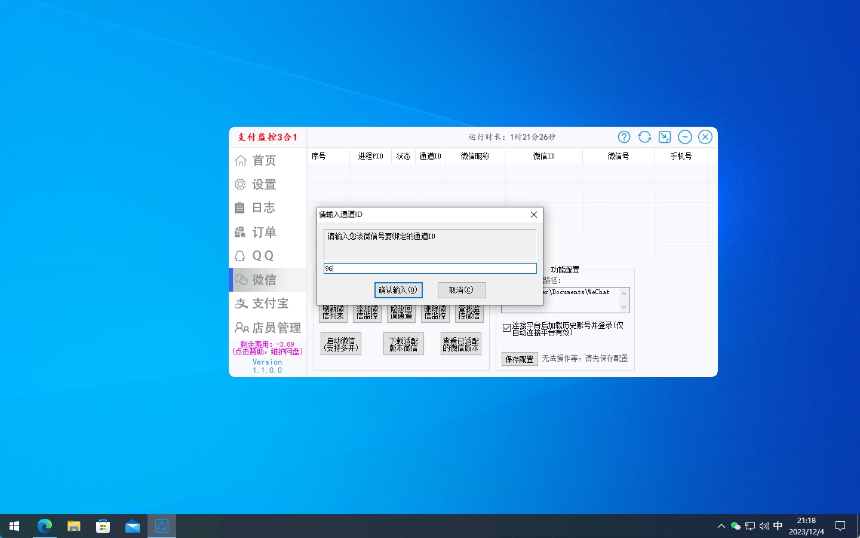Open Microsoft Edge from the taskbar
Viewport: 860px width, 538px height.
pos(45,526)
